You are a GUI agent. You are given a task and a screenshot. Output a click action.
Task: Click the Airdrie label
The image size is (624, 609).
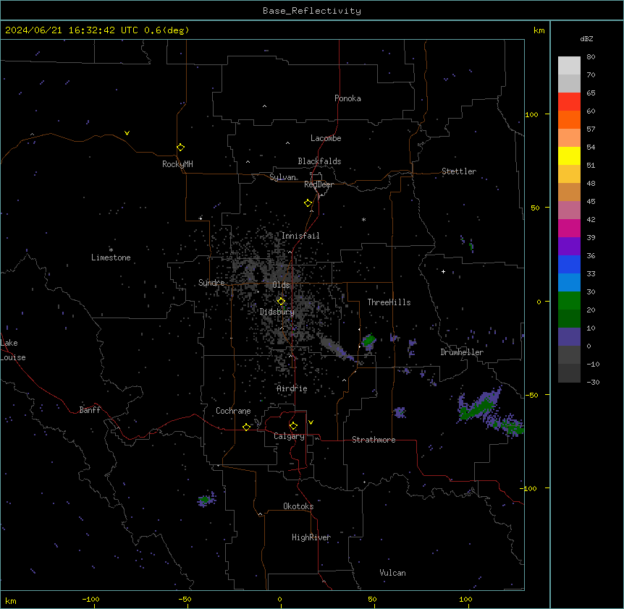(x=292, y=388)
